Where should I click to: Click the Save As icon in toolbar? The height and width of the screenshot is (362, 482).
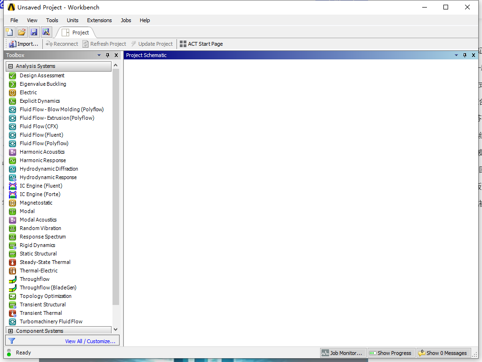click(46, 32)
